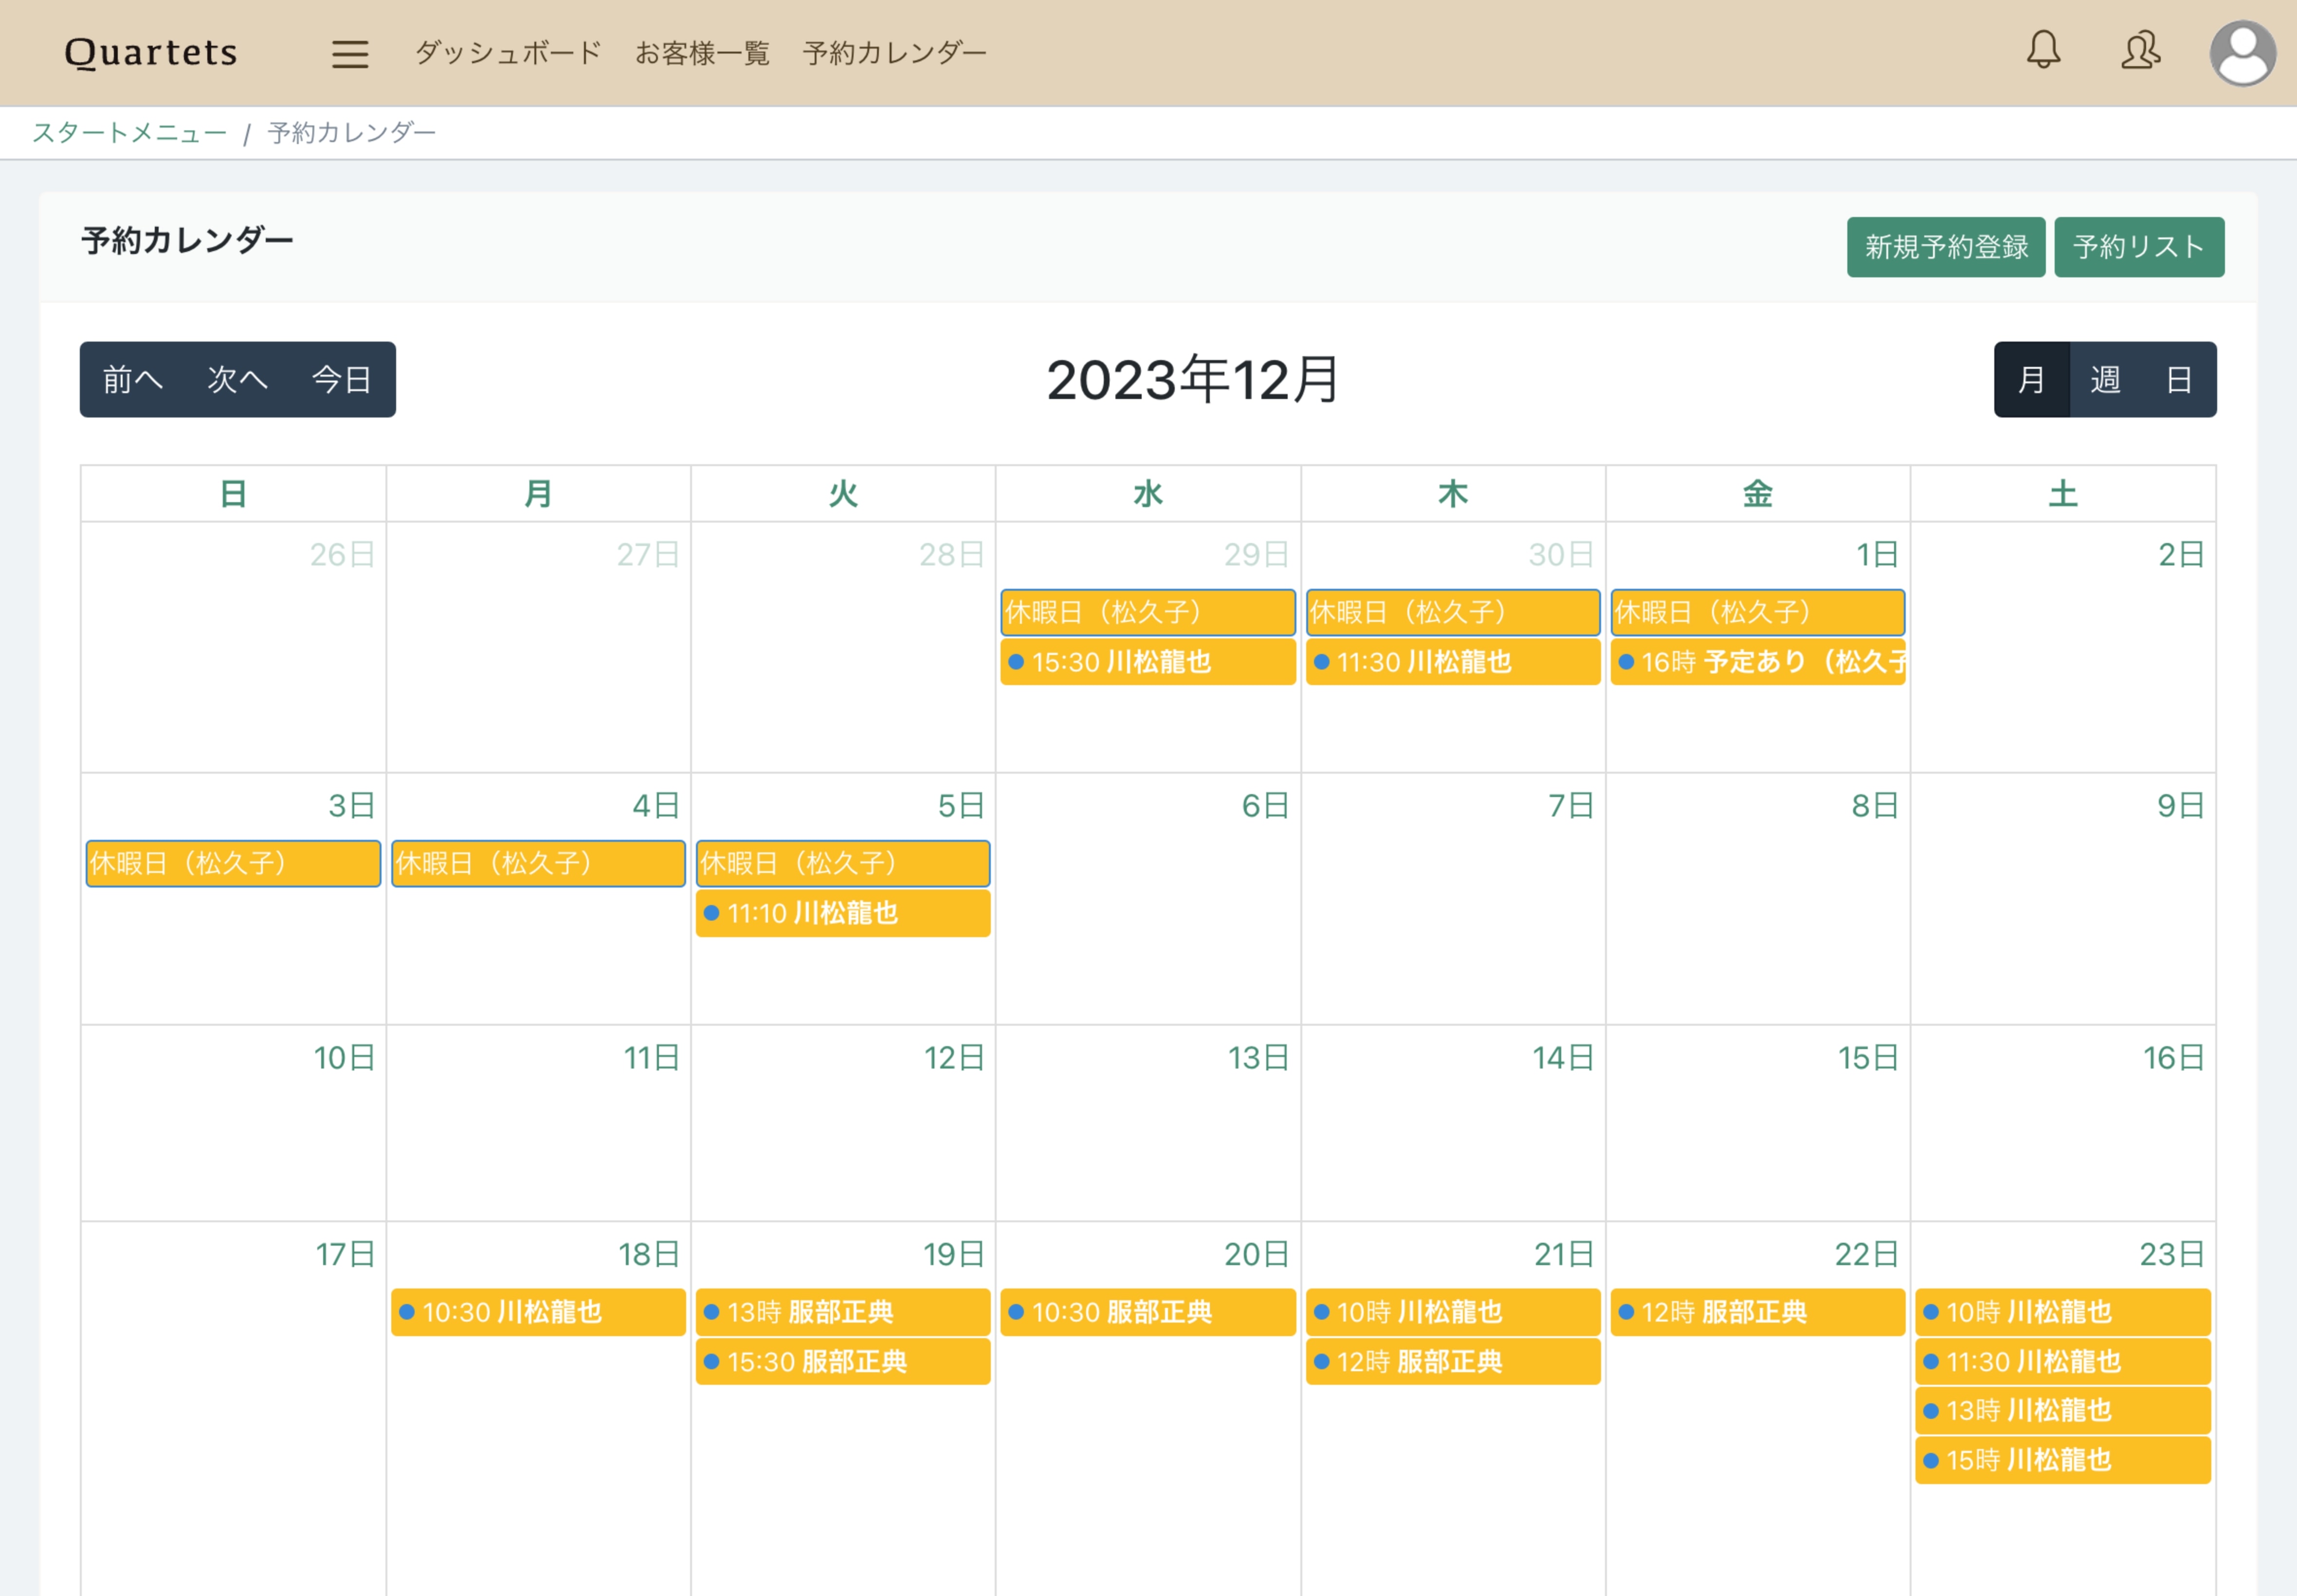Open ダッシュボード menu item
The height and width of the screenshot is (1596, 2297).
[x=508, y=53]
